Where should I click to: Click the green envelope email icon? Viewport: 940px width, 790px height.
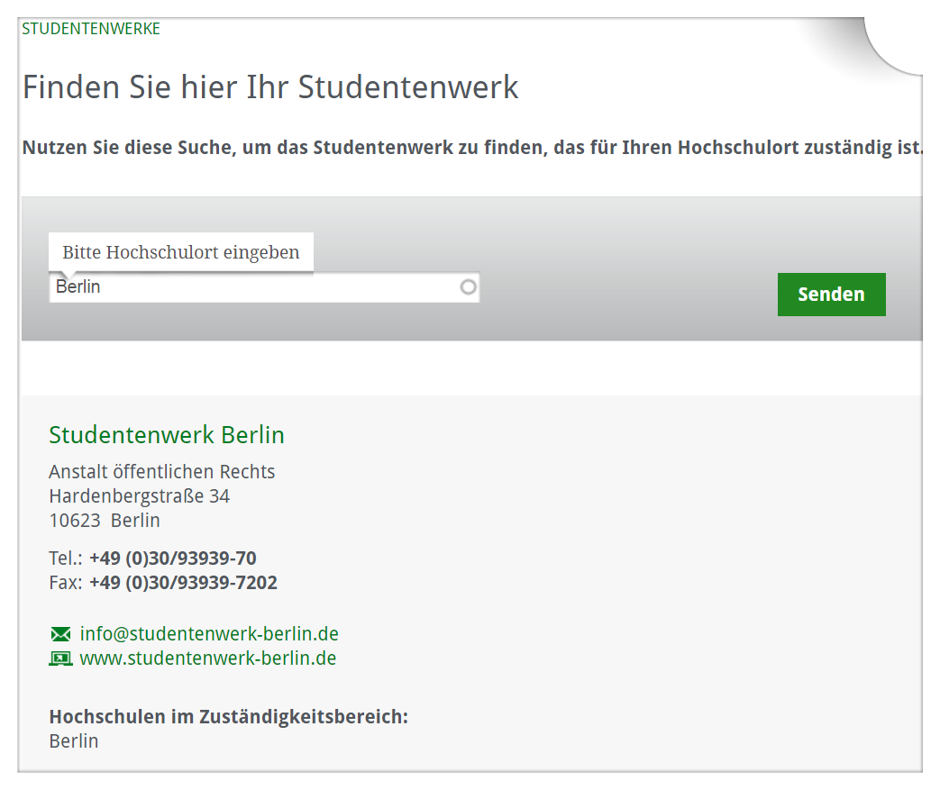60,634
